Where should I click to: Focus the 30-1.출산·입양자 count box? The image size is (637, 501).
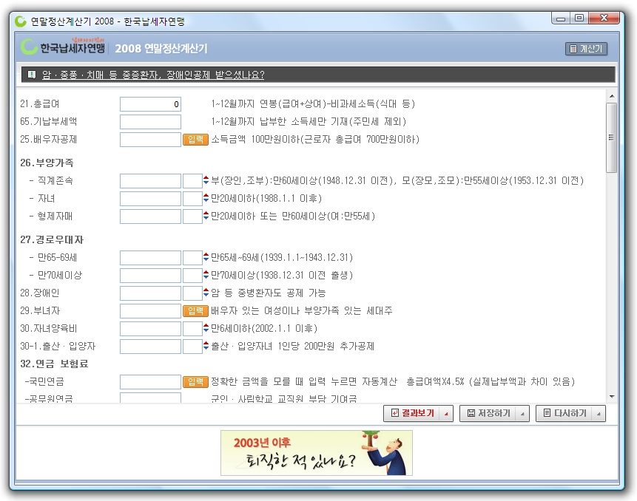[x=192, y=347]
